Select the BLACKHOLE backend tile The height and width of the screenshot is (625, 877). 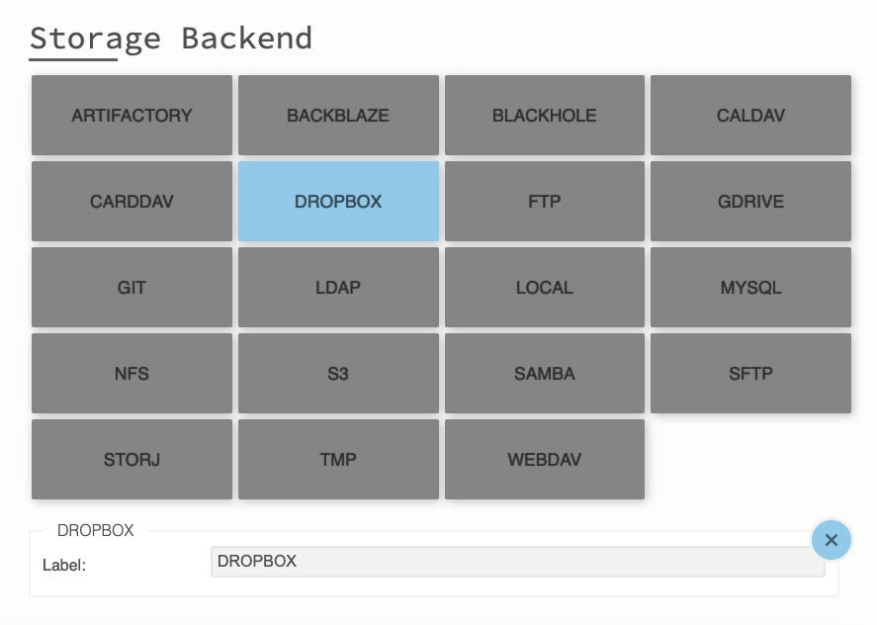(544, 115)
